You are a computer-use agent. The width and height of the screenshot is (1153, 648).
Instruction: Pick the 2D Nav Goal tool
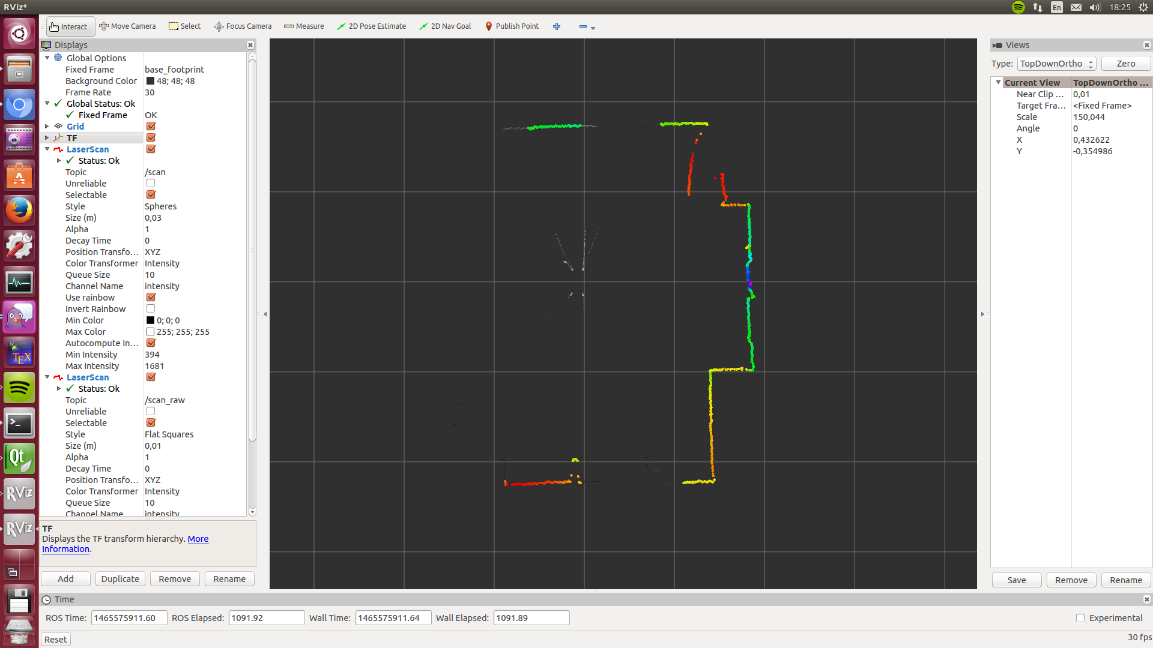point(445,26)
